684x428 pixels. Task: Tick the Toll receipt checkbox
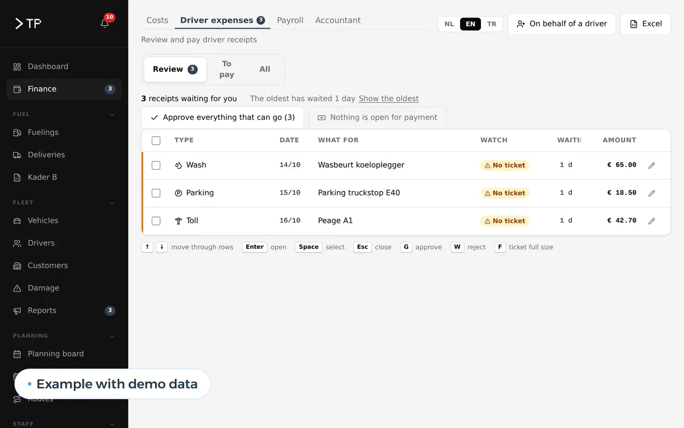coord(156,221)
